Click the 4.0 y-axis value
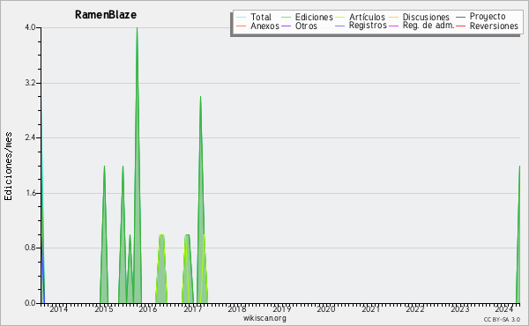Viewport: 529px width, 326px height. coord(30,27)
